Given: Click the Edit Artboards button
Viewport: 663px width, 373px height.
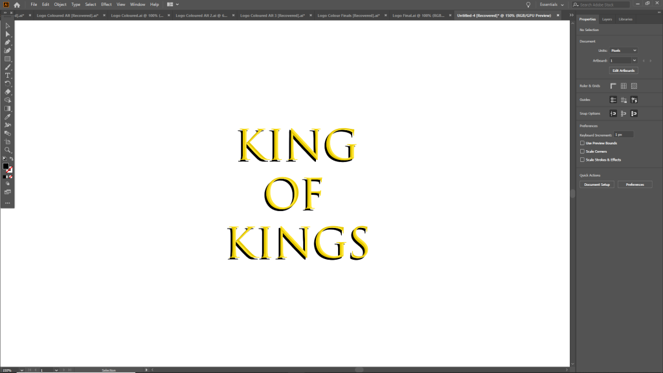Looking at the screenshot, I should coord(624,70).
